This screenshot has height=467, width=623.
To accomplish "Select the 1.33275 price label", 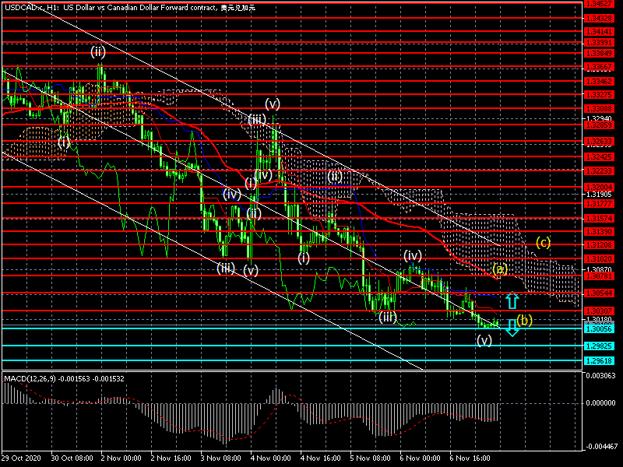I will pos(599,95).
